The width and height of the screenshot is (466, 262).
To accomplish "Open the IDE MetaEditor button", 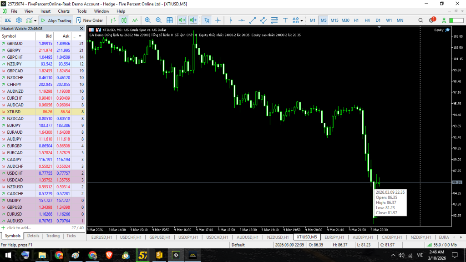I will (x=8, y=20).
